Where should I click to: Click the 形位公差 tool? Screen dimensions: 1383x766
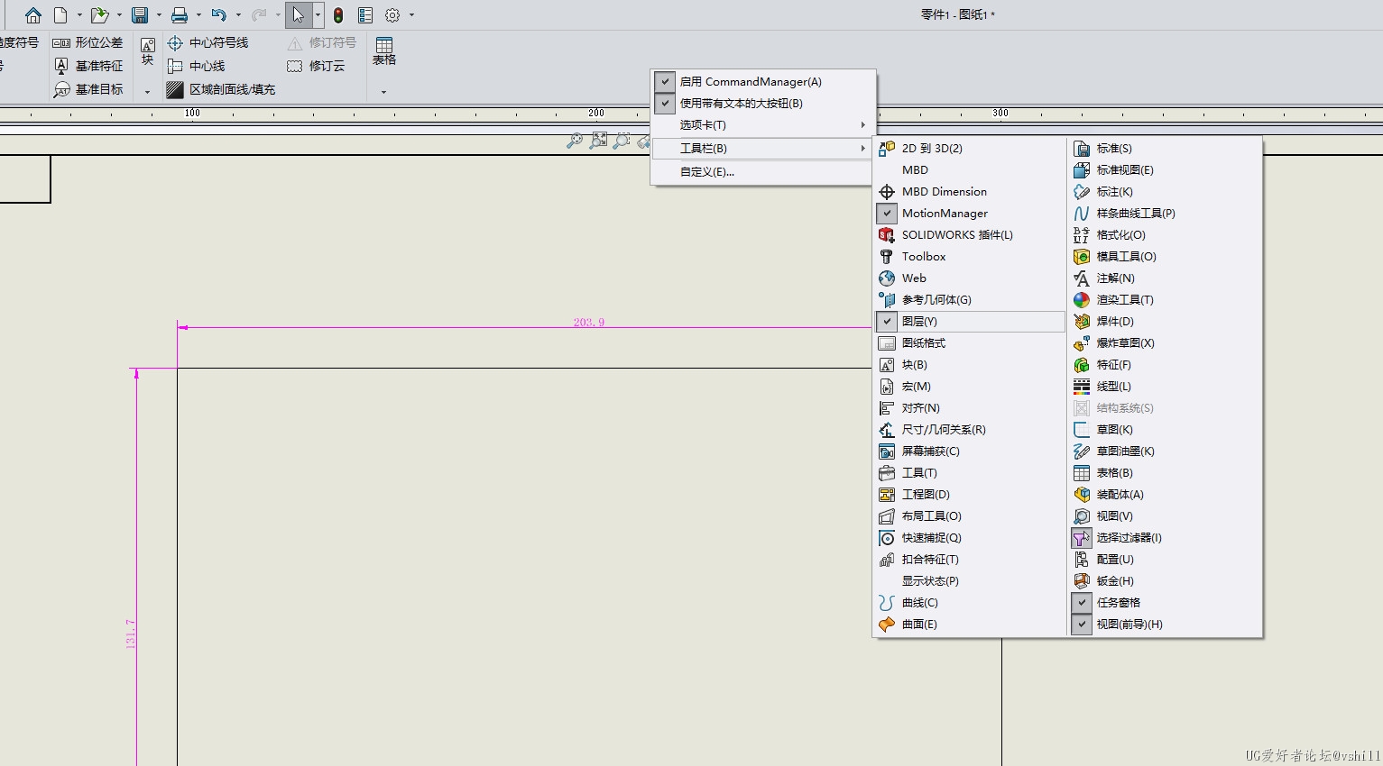pyautogui.click(x=88, y=42)
